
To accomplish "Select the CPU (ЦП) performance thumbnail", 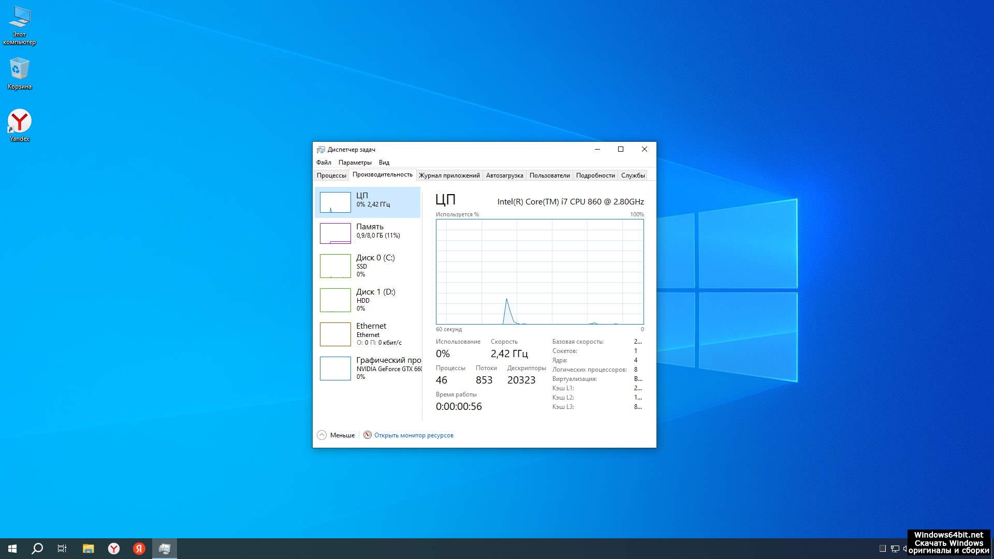I will point(367,202).
